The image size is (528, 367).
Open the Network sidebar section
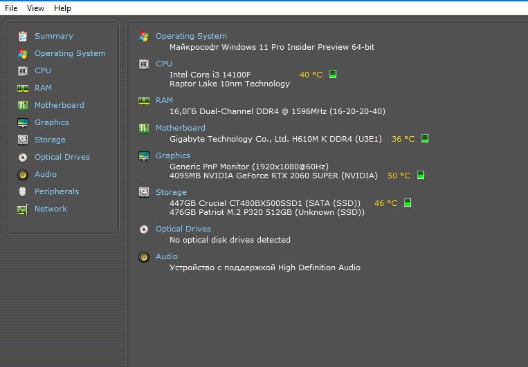[x=51, y=209]
